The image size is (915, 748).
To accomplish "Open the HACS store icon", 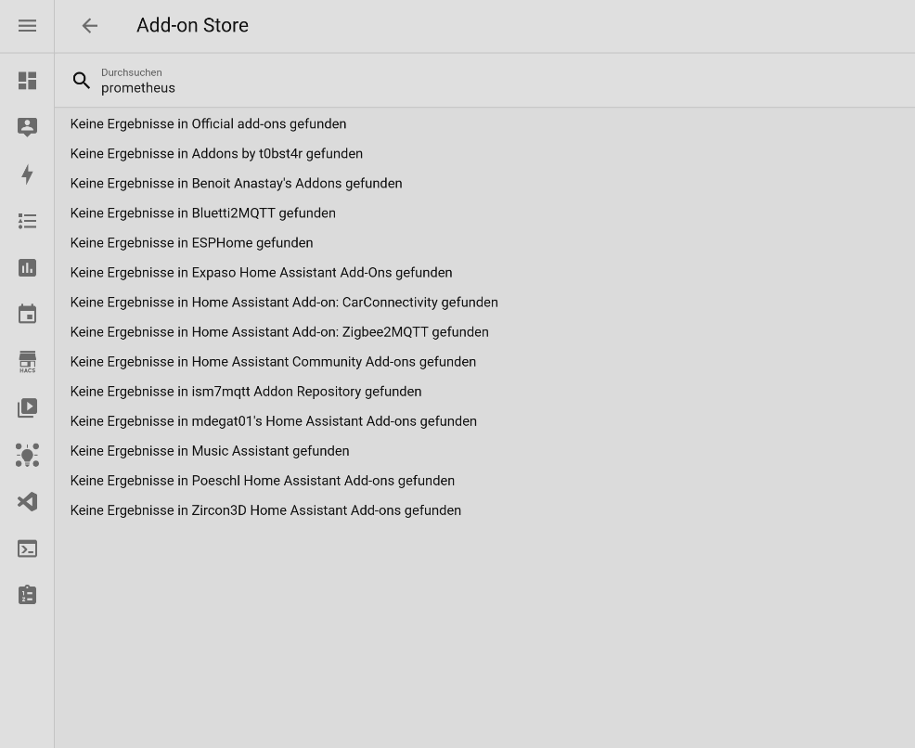I will point(27,362).
